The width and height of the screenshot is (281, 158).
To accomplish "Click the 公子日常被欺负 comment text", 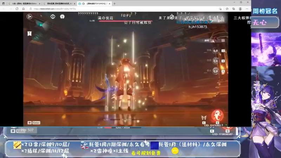I will click(138, 22).
